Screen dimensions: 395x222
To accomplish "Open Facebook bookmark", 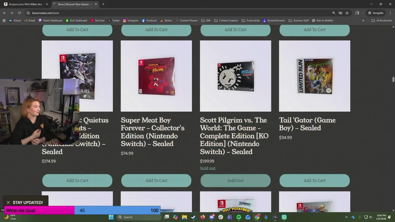I will (x=149, y=21).
